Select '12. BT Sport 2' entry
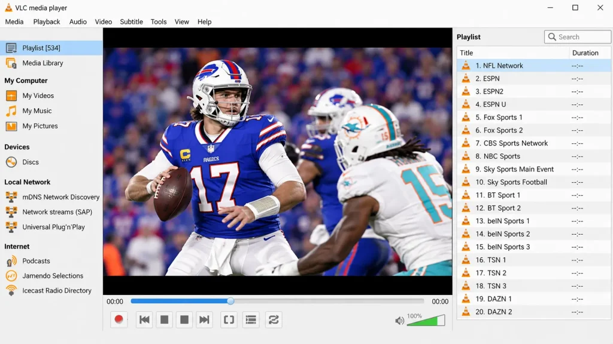 (533, 208)
